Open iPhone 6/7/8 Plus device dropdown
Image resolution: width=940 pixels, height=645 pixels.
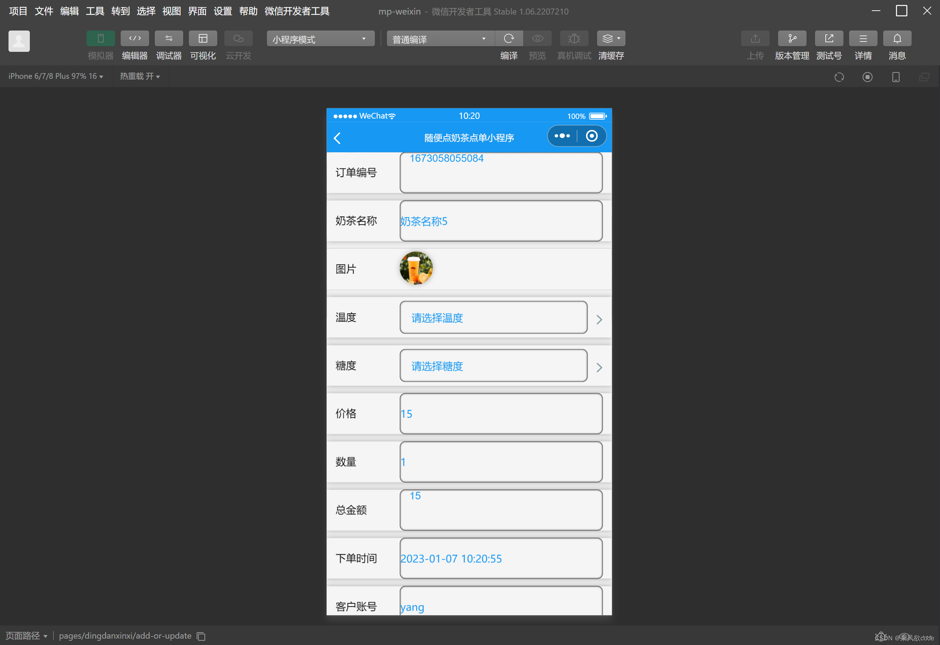click(55, 76)
